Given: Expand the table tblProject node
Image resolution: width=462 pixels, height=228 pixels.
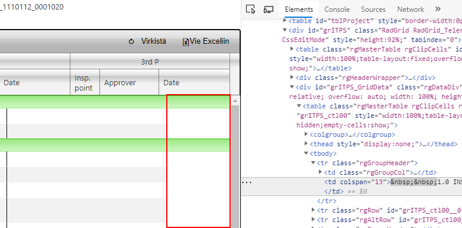Looking at the screenshot, I should 285,21.
